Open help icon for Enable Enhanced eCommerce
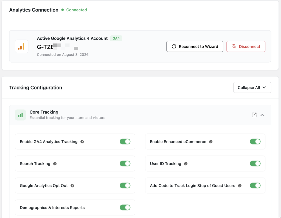Image resolution: width=281 pixels, height=218 pixels. coord(211,142)
